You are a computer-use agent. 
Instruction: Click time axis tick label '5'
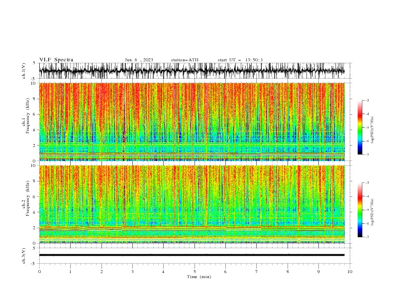[x=195, y=272]
